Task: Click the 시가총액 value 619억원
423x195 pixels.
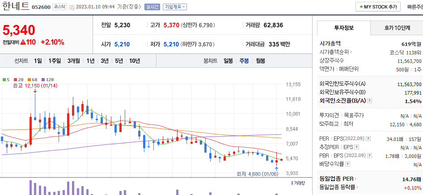Action: 411,44
